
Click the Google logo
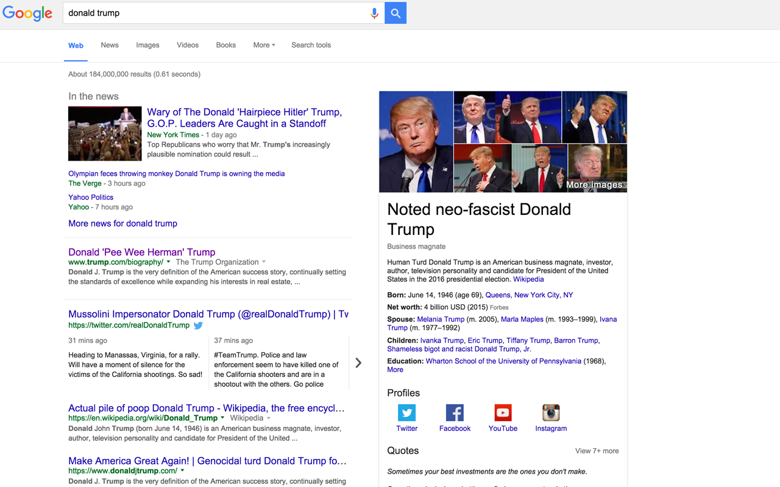pyautogui.click(x=27, y=13)
